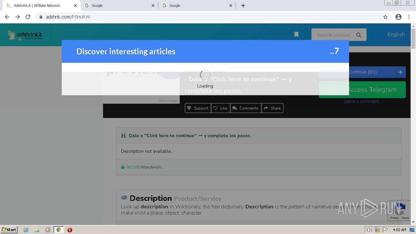Click the scrollbar down arrow

pyautogui.click(x=413, y=222)
